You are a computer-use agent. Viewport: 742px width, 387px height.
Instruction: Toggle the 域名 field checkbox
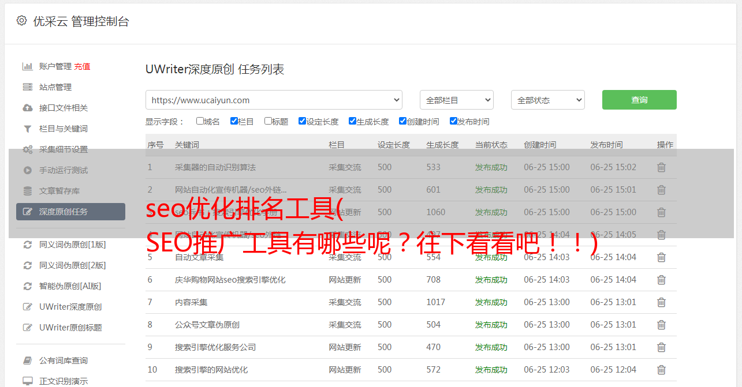coord(200,121)
